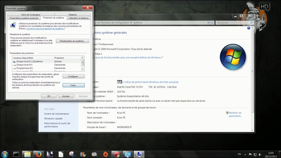This screenshot has width=281, height=158.
Task: Open the blank document taskbar icon
Action: (x=61, y=154)
